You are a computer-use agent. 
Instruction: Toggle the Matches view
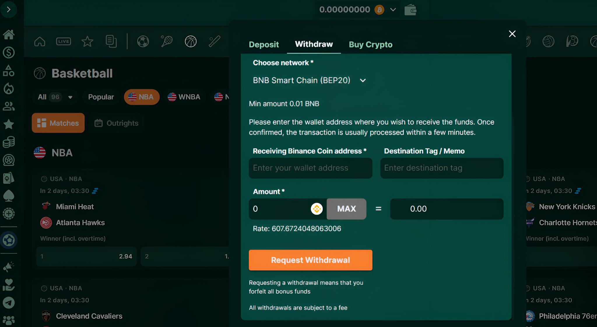[x=58, y=123]
